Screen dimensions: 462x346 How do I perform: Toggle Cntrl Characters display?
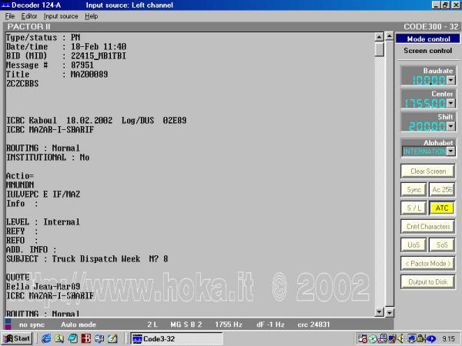click(x=428, y=227)
